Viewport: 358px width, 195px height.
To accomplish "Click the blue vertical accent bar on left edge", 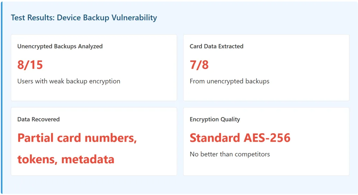I will click(x=1, y=98).
